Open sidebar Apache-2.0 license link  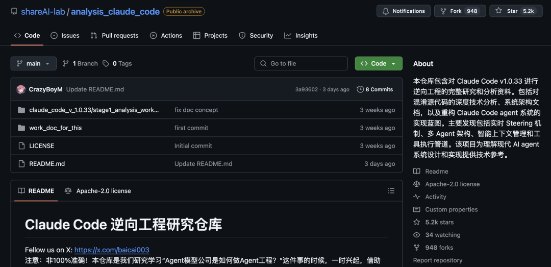(x=446, y=184)
